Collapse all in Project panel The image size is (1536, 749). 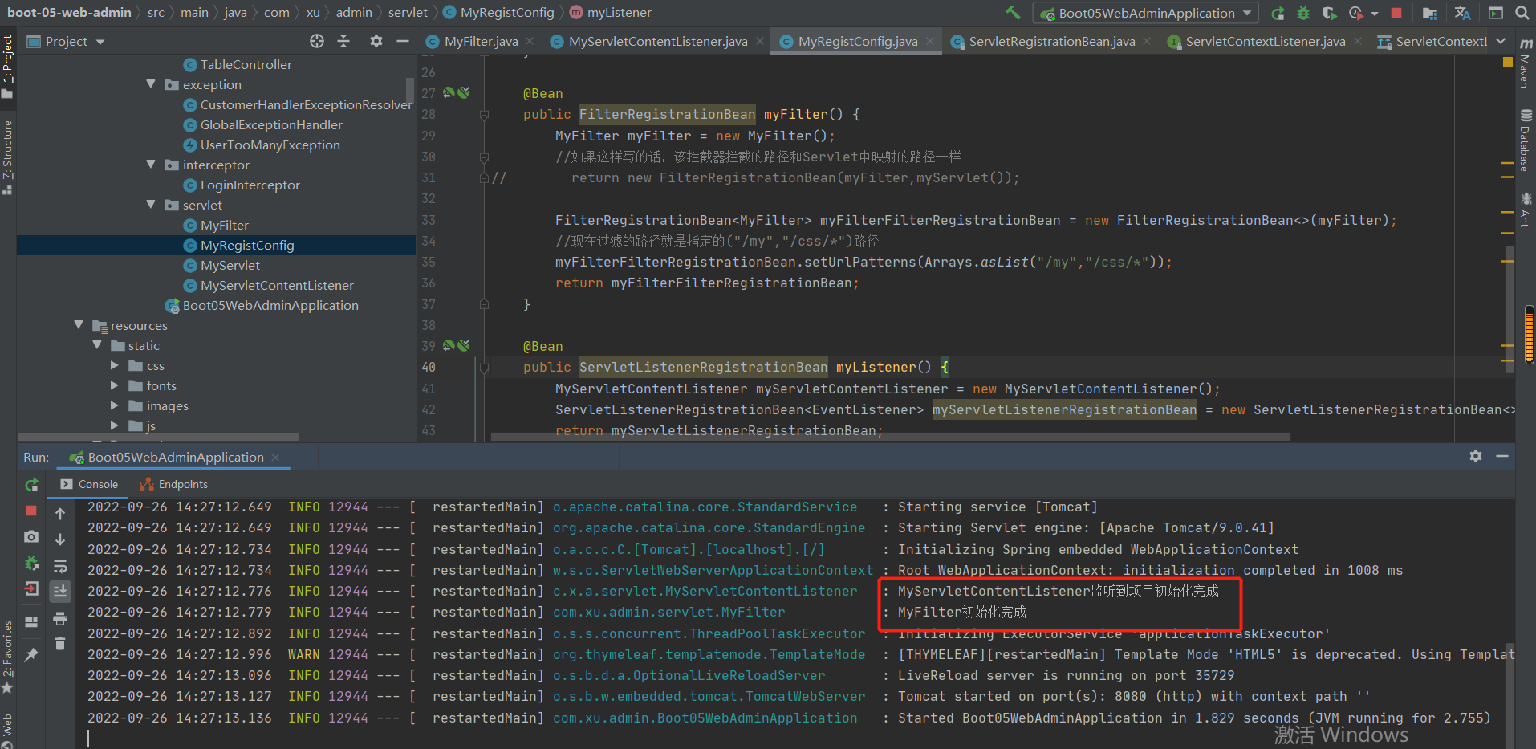click(343, 41)
